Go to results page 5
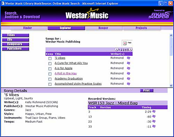The height and width of the screenshot is (137, 174). [x=128, y=50]
